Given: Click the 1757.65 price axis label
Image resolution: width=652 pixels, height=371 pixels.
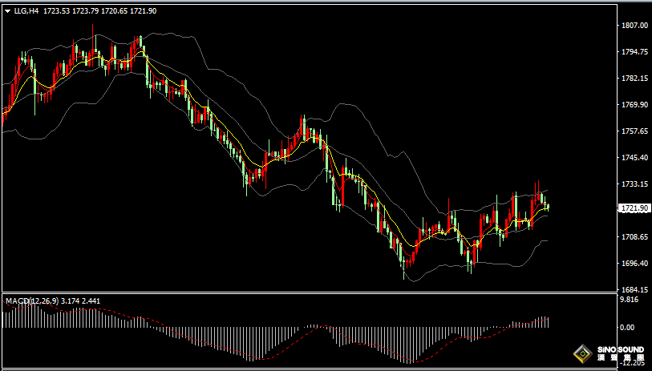Looking at the screenshot, I should [634, 131].
